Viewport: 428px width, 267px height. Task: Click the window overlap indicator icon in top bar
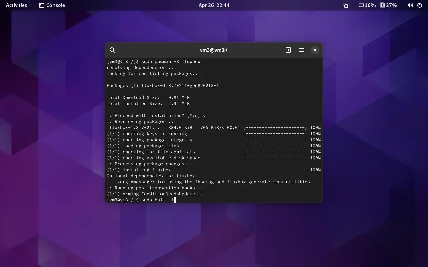[345, 5]
